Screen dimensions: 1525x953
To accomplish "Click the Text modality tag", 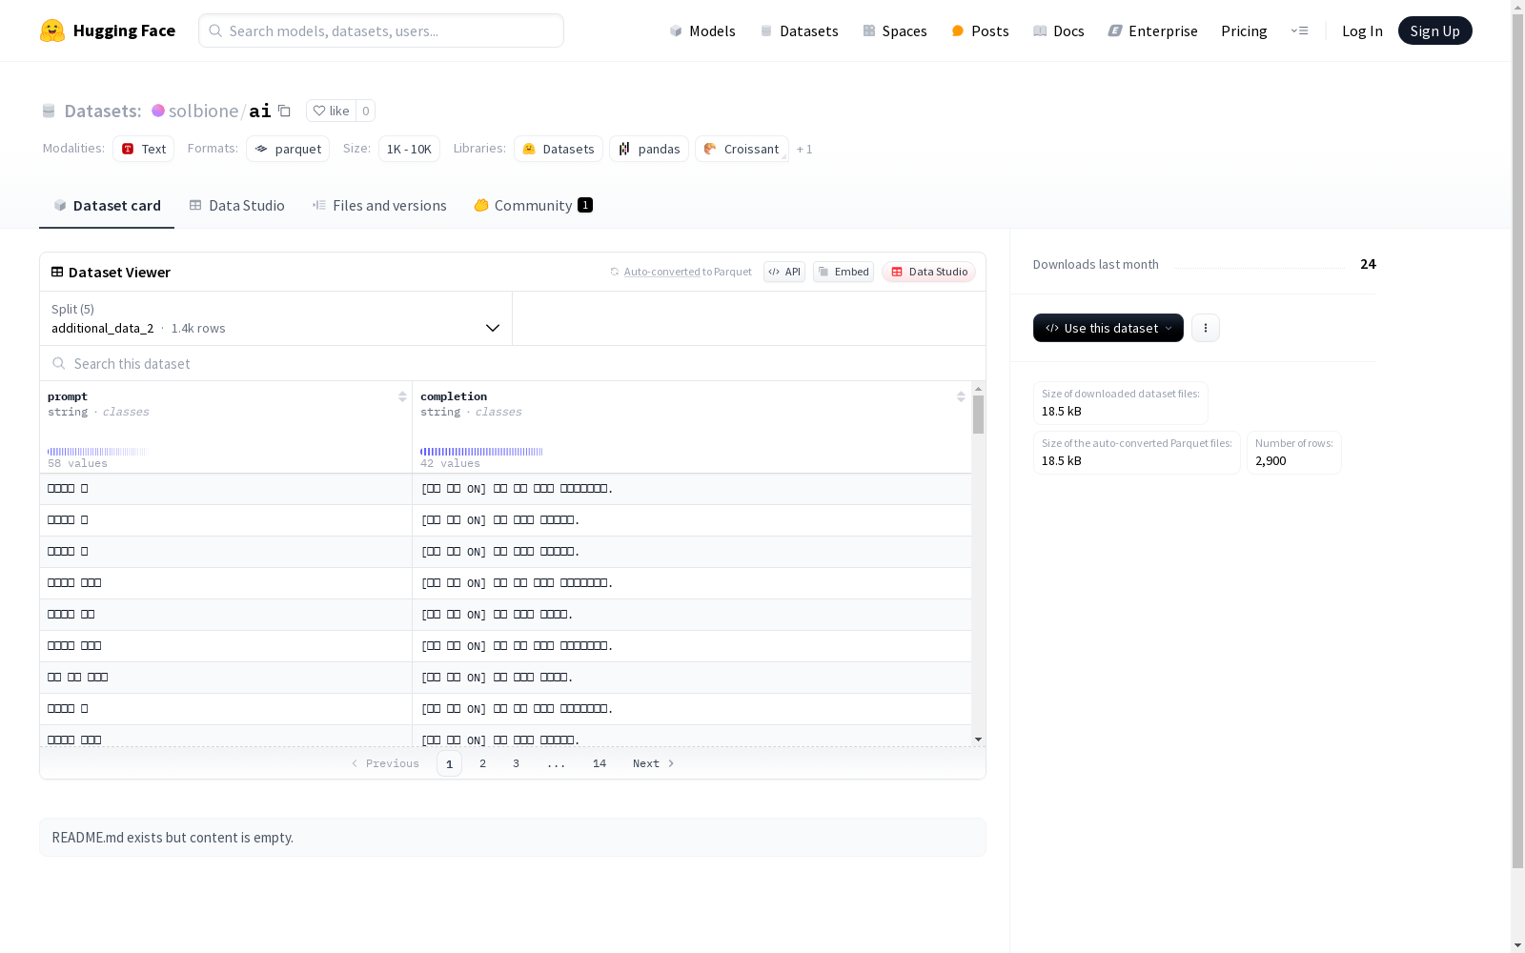I will (144, 149).
